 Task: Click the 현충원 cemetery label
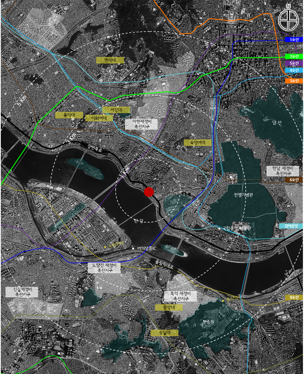coord(209,322)
